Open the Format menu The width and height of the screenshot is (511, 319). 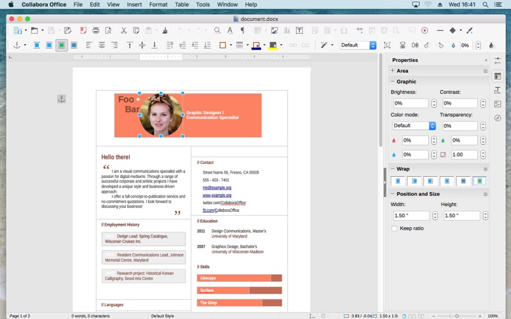point(158,4)
